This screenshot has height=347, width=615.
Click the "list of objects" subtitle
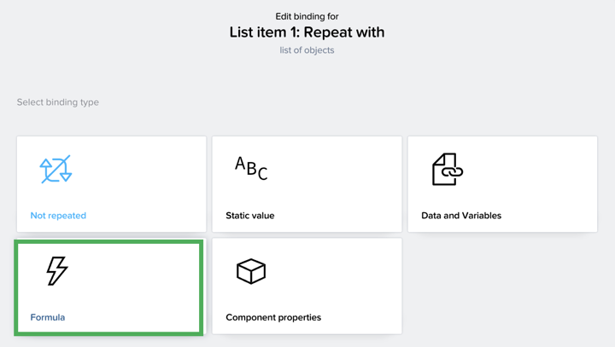click(x=307, y=50)
